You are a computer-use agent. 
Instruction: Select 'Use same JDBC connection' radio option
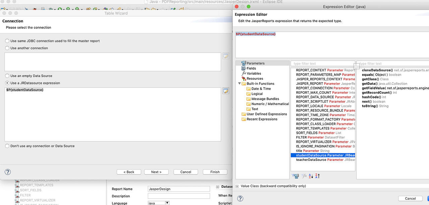7,41
